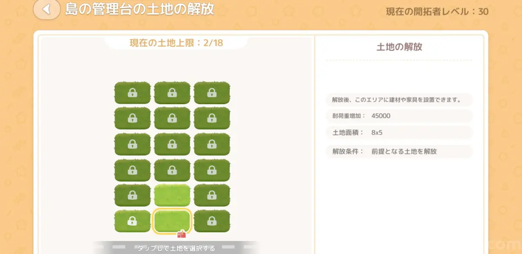Tap the locked plot in top row, middle column
The height and width of the screenshot is (254, 522).
click(x=172, y=92)
